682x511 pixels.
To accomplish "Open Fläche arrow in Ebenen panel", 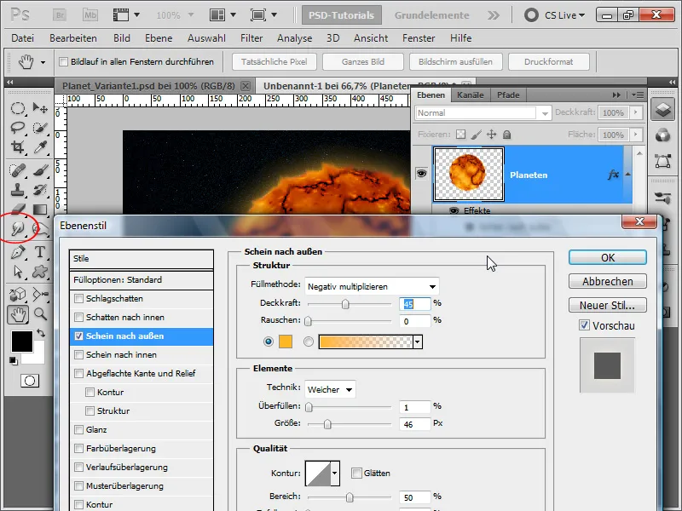I will coord(635,135).
